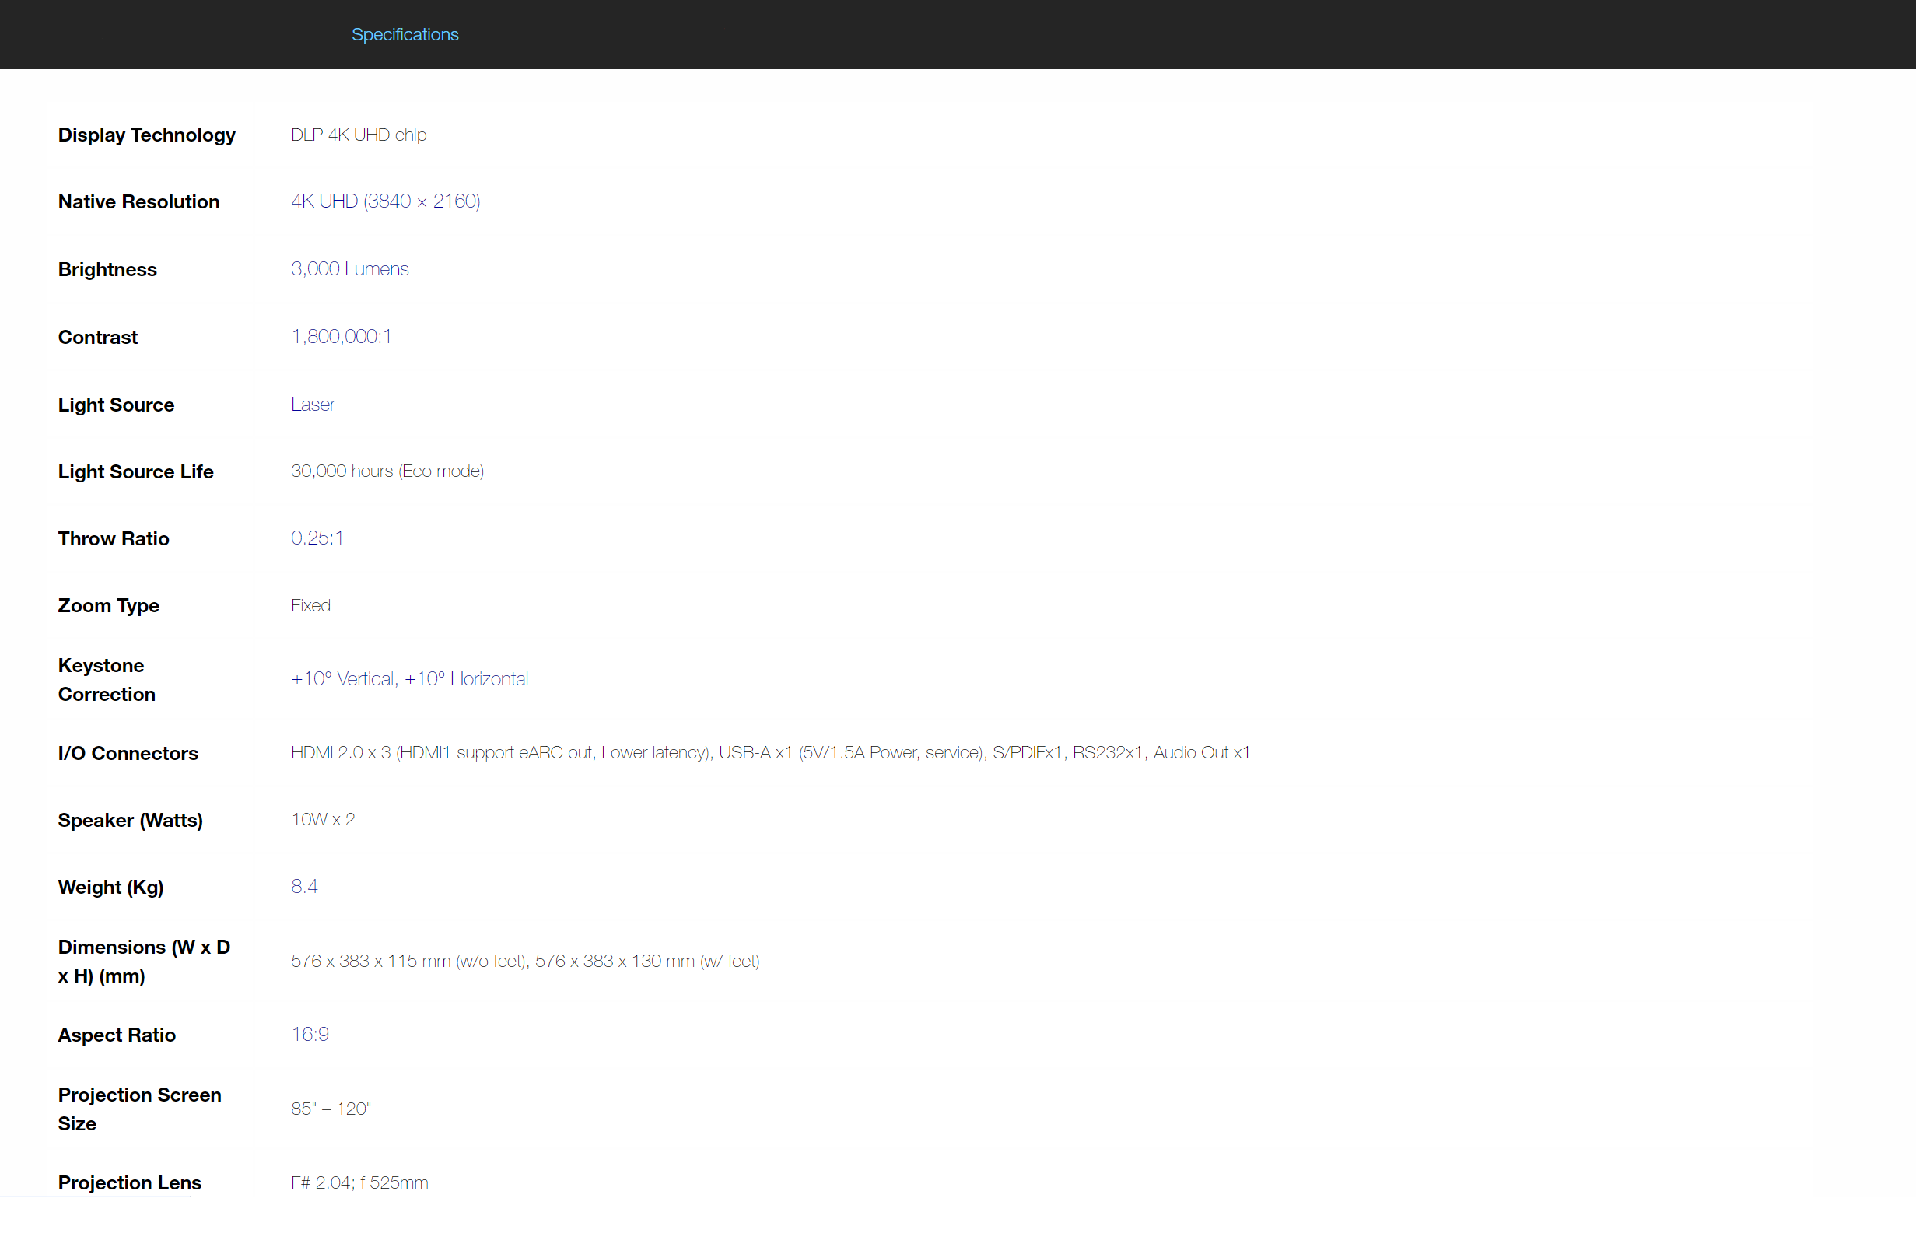Click the Light Source Life label
This screenshot has height=1233, width=1916.
[135, 471]
